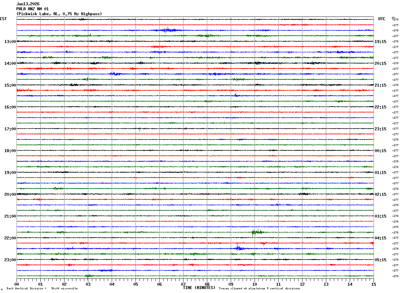This screenshot has width=400, height=293.
Task: Click the 04:15 UTC time label
Action: tap(380, 238)
